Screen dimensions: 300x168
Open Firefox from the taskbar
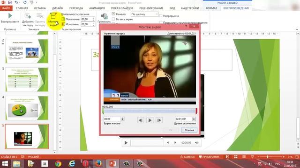[99, 164]
